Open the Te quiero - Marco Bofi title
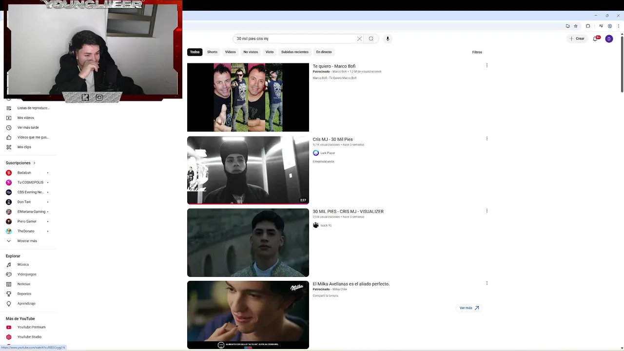The height and width of the screenshot is (351, 624). pyautogui.click(x=334, y=66)
